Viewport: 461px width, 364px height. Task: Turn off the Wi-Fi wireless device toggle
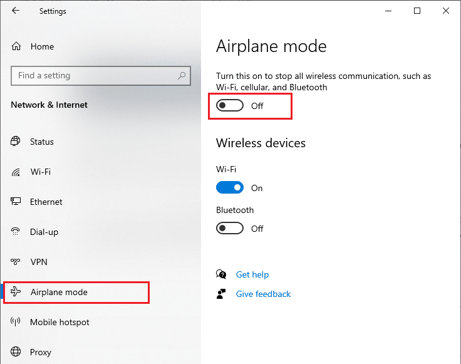[x=230, y=187]
